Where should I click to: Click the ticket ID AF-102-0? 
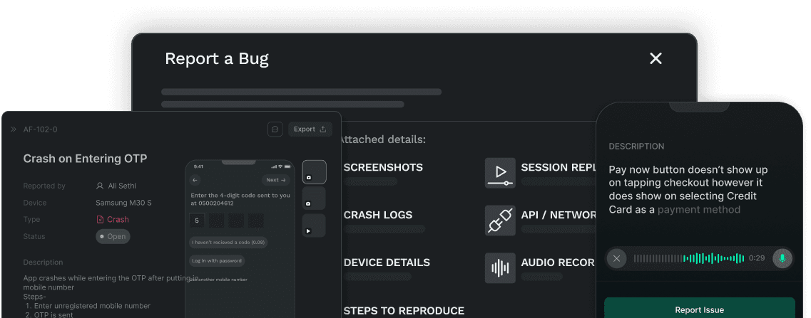click(x=41, y=129)
